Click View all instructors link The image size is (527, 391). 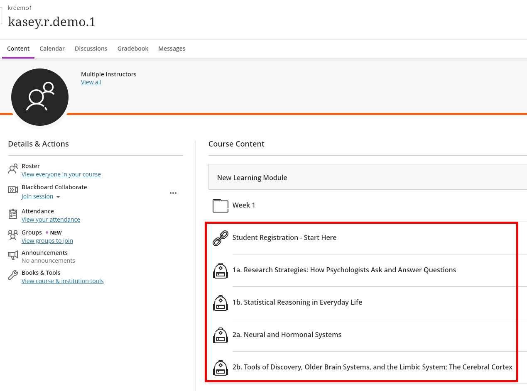pos(91,82)
